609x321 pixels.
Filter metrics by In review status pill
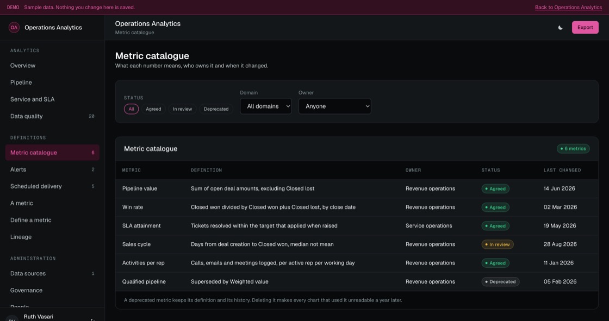pyautogui.click(x=183, y=109)
